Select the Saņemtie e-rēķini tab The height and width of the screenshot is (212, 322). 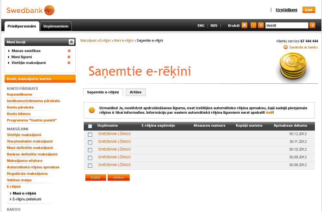(x=103, y=92)
